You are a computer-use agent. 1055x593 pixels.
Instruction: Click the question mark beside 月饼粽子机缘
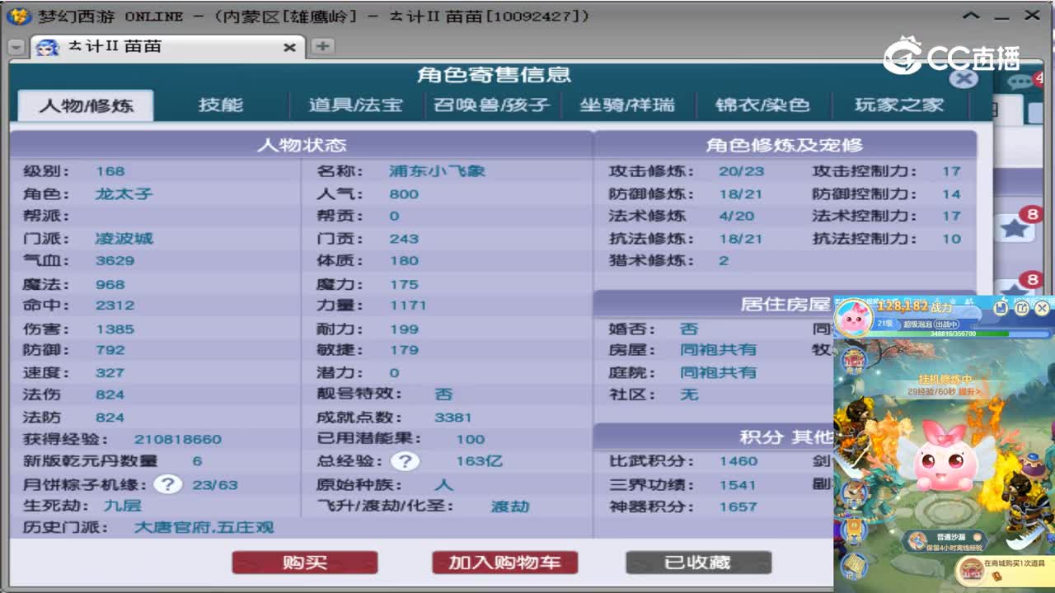[168, 484]
